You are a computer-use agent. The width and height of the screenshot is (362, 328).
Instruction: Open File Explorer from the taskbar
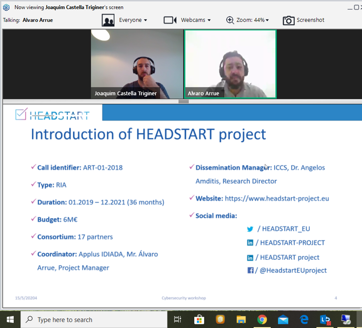click(241, 319)
